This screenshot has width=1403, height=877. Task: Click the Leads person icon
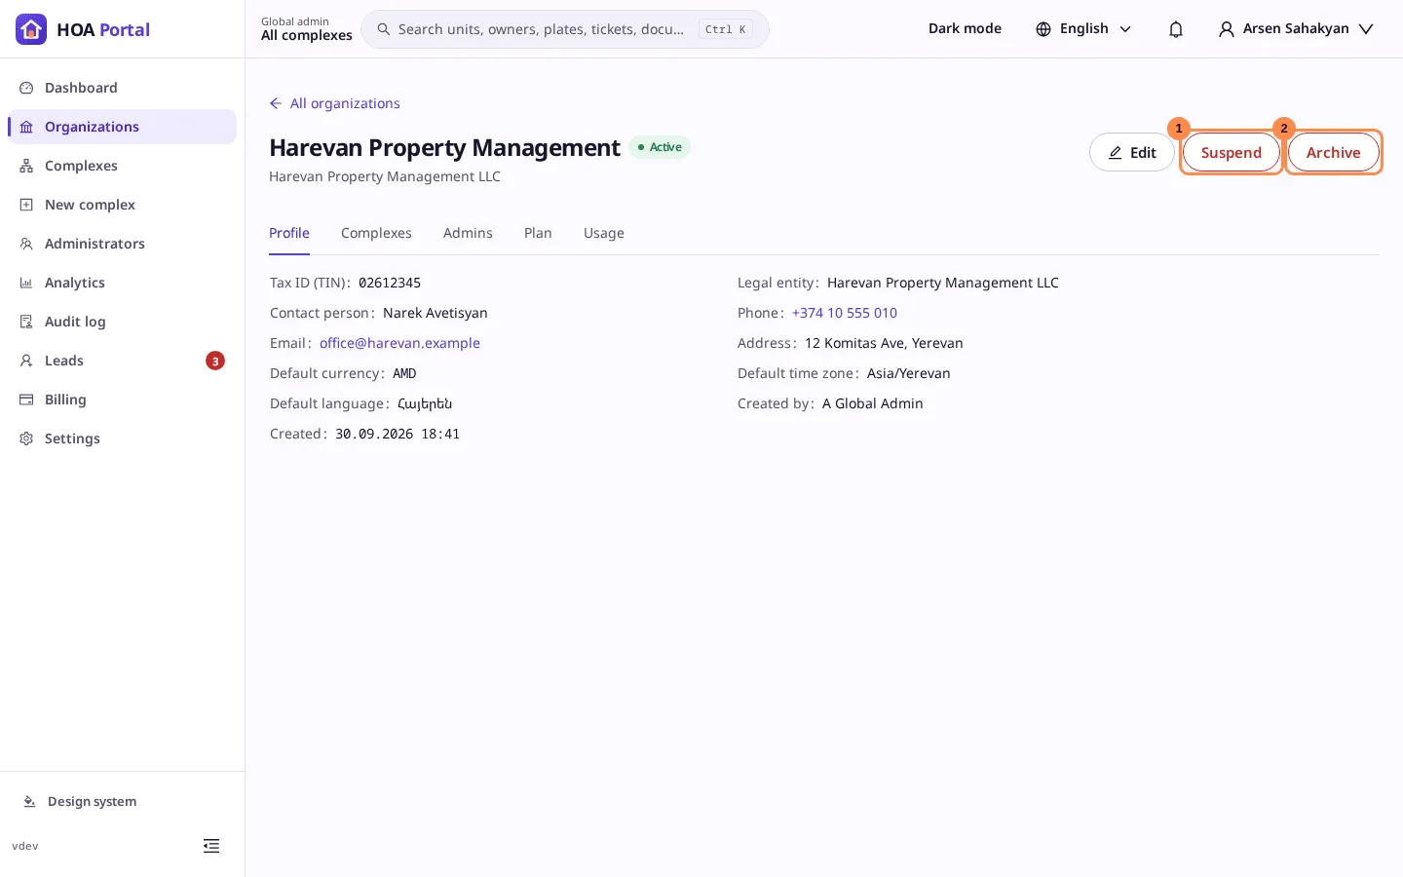pos(26,361)
